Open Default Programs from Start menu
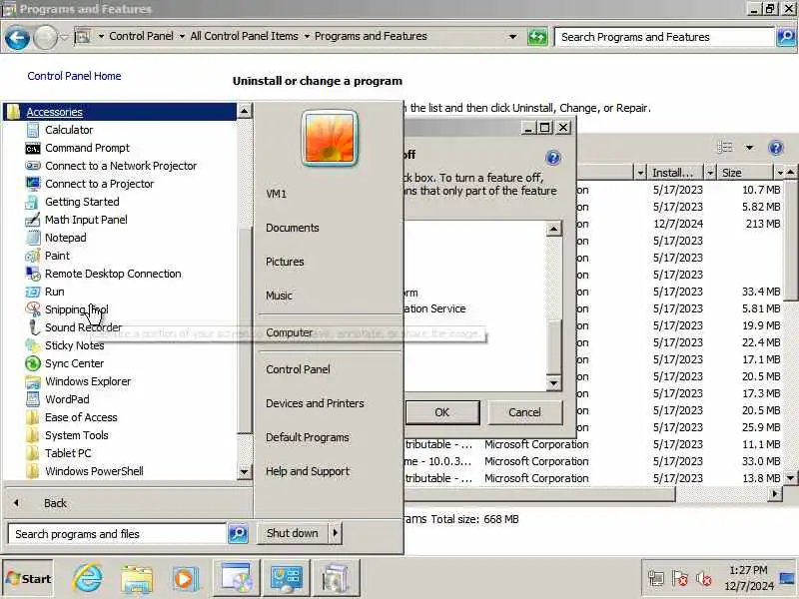Viewport: 799px width, 599px height. click(x=308, y=437)
